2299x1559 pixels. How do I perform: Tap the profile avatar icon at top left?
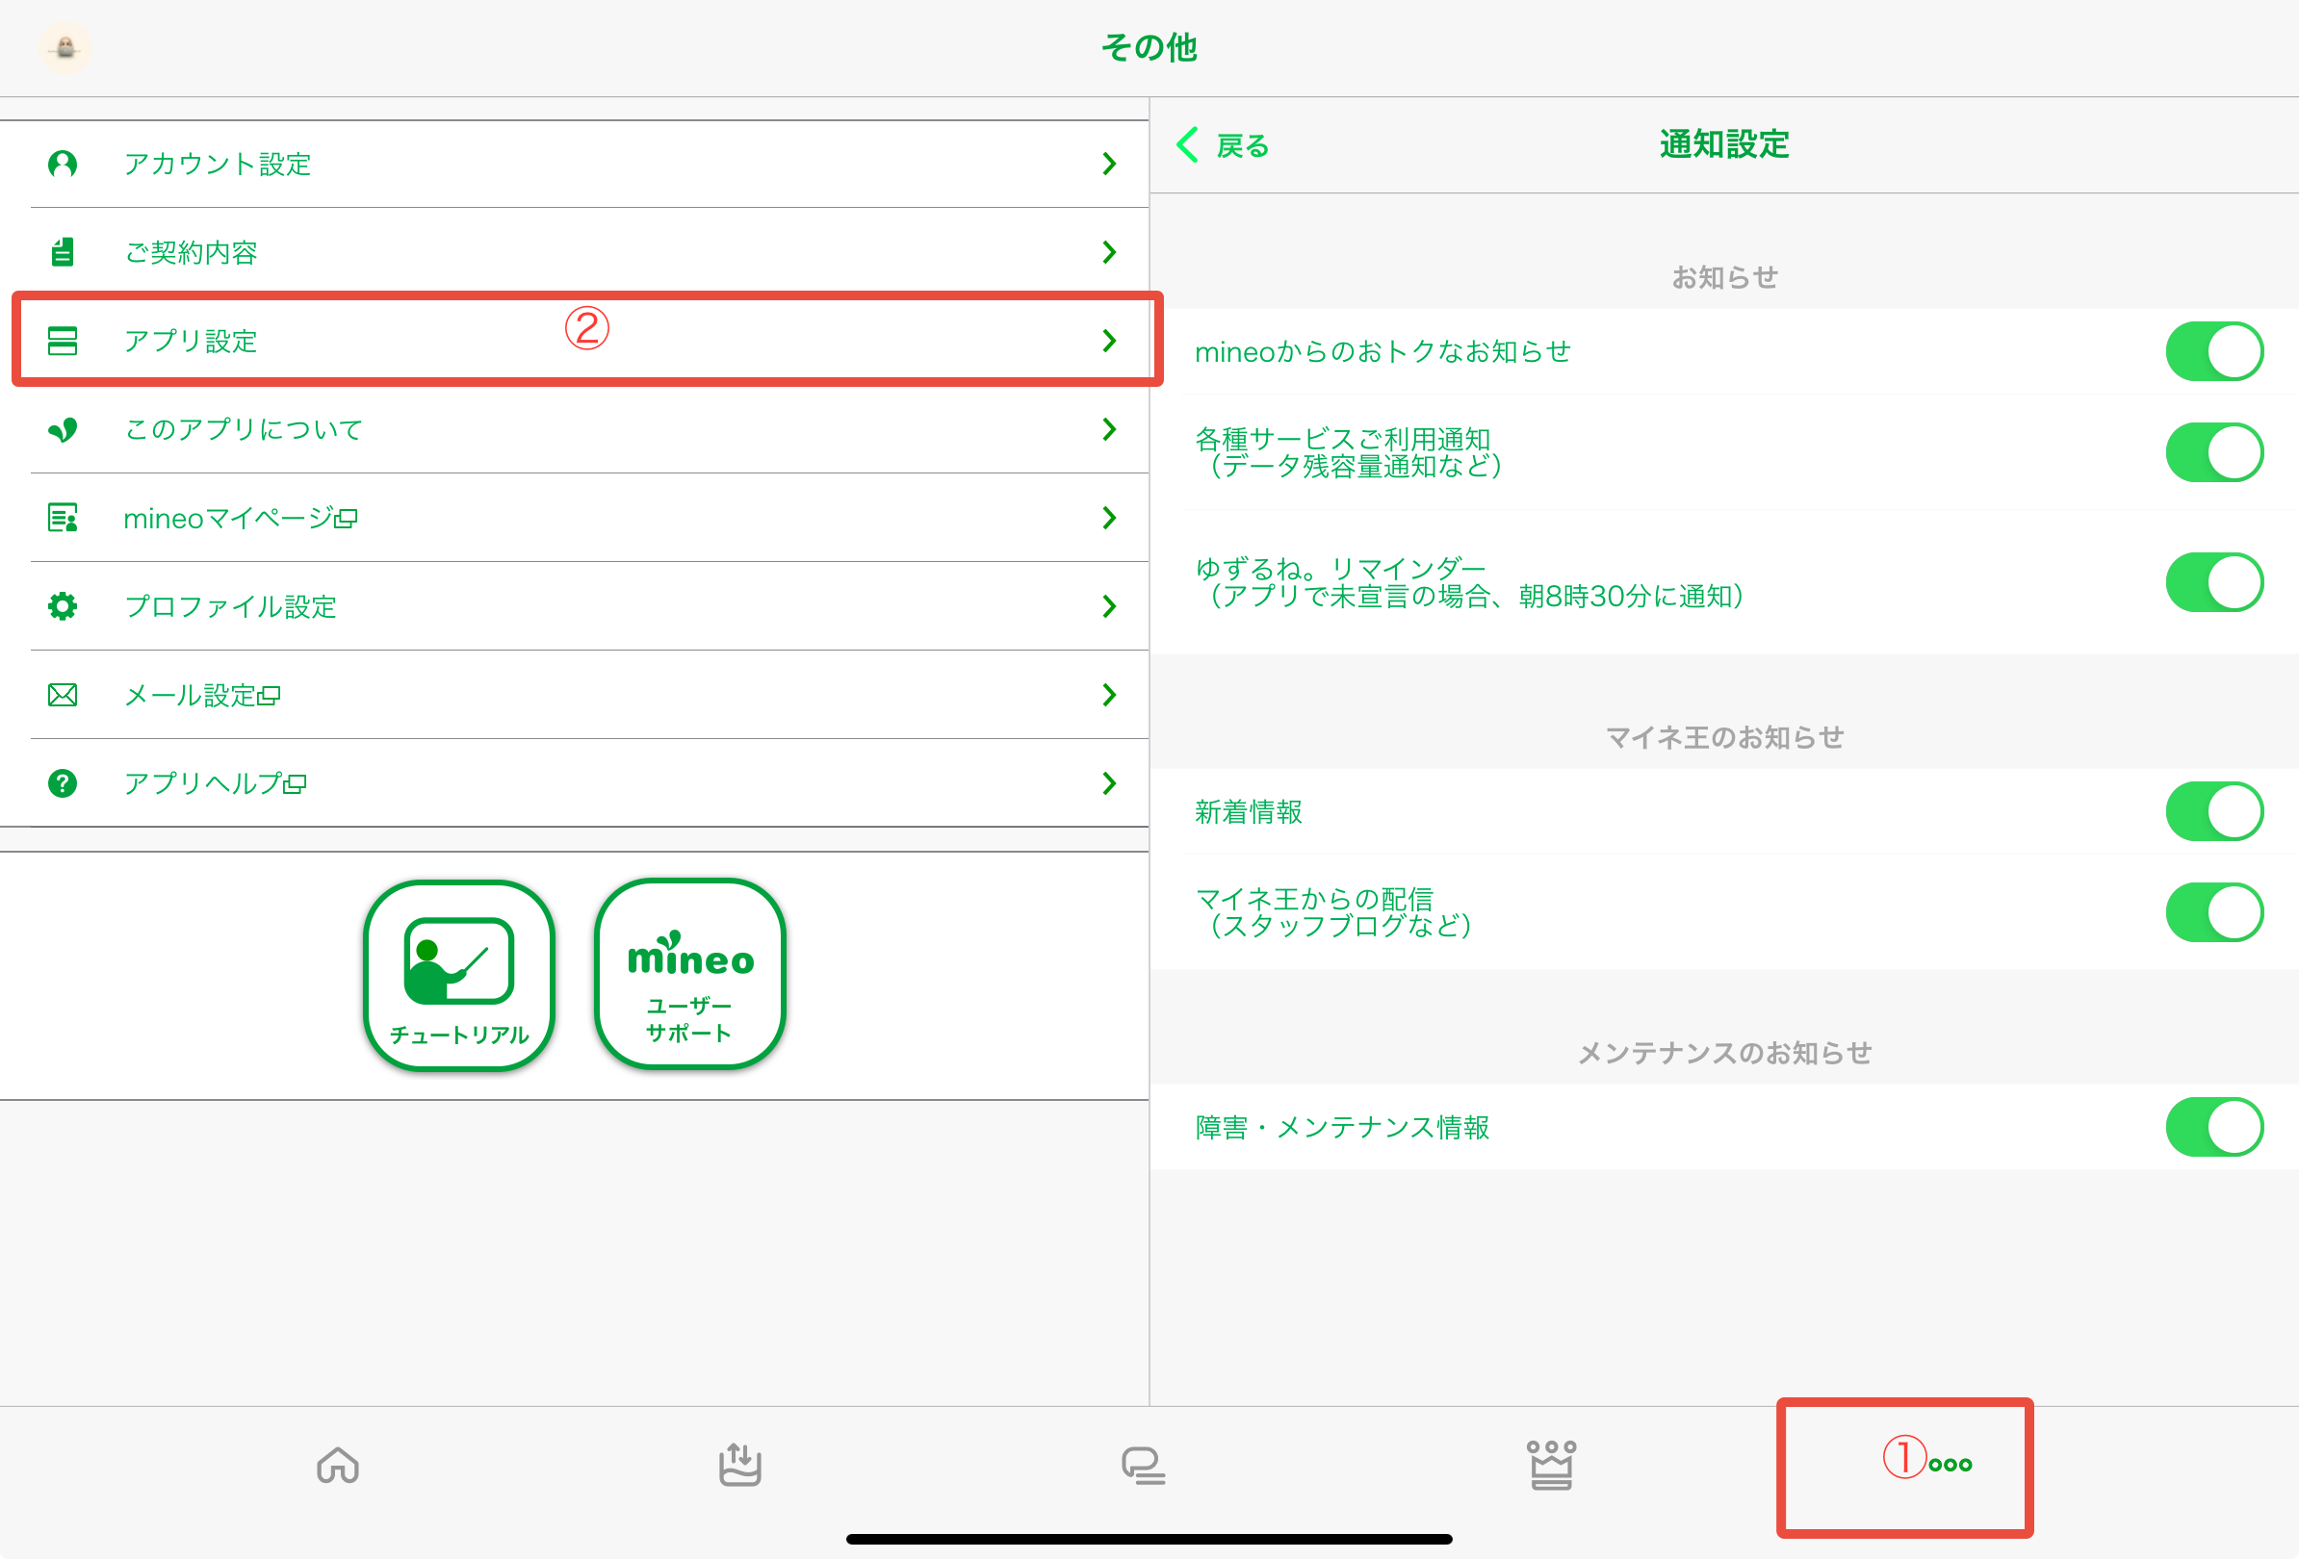(x=65, y=47)
